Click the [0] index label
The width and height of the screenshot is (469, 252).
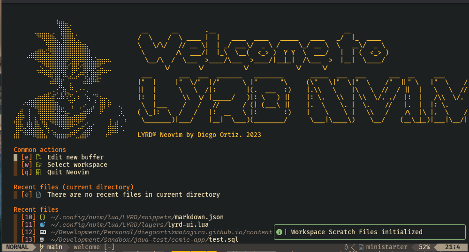click(x=27, y=194)
